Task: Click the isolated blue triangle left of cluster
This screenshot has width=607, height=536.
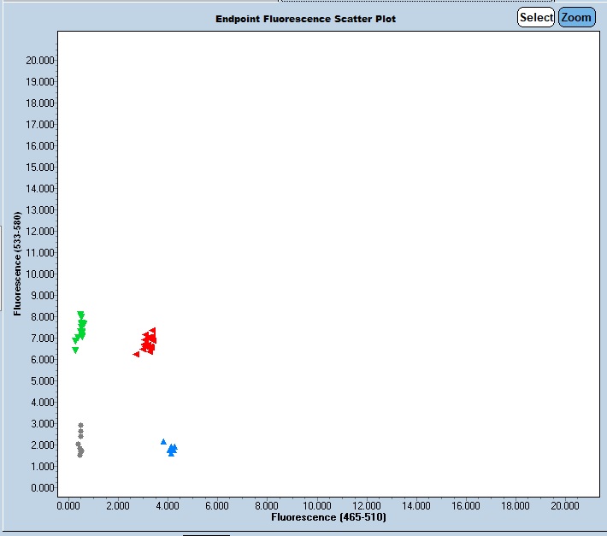Action: tap(163, 442)
